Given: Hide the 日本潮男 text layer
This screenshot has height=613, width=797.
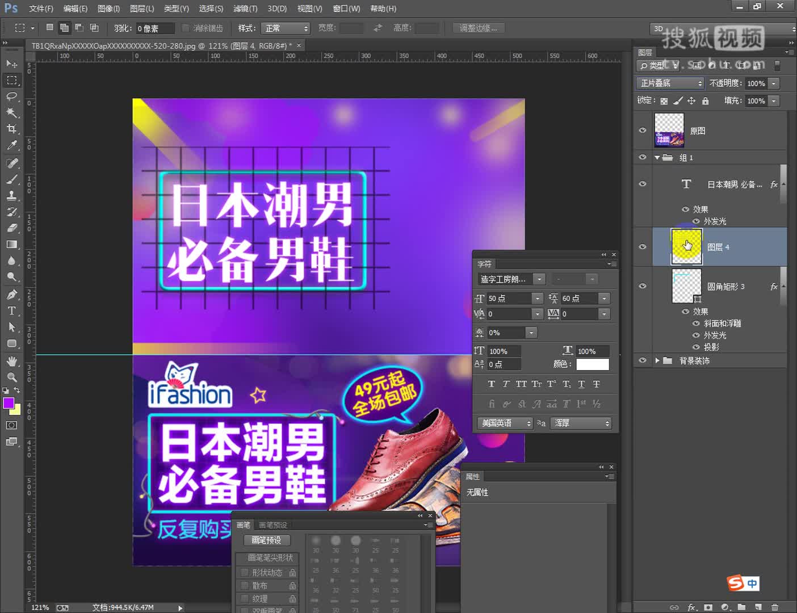Looking at the screenshot, I should (643, 184).
